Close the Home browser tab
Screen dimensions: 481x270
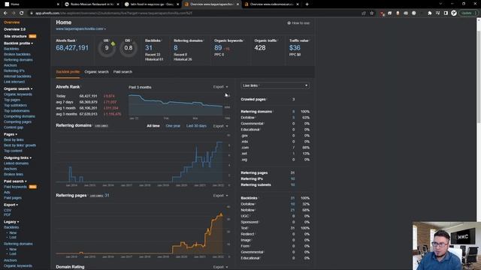tap(58, 4)
